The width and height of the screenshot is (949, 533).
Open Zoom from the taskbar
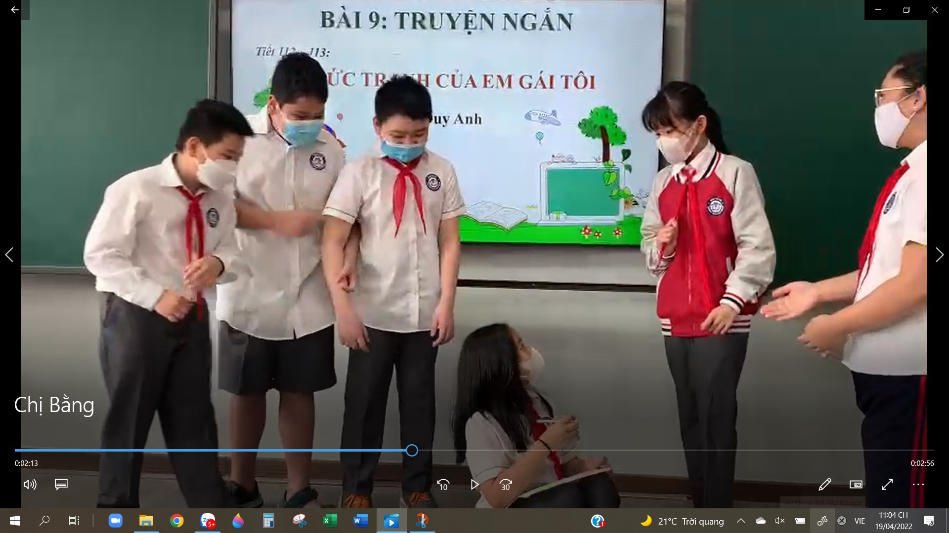point(115,521)
